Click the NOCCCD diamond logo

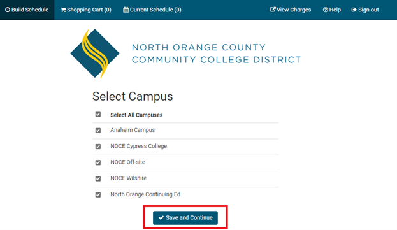95,54
